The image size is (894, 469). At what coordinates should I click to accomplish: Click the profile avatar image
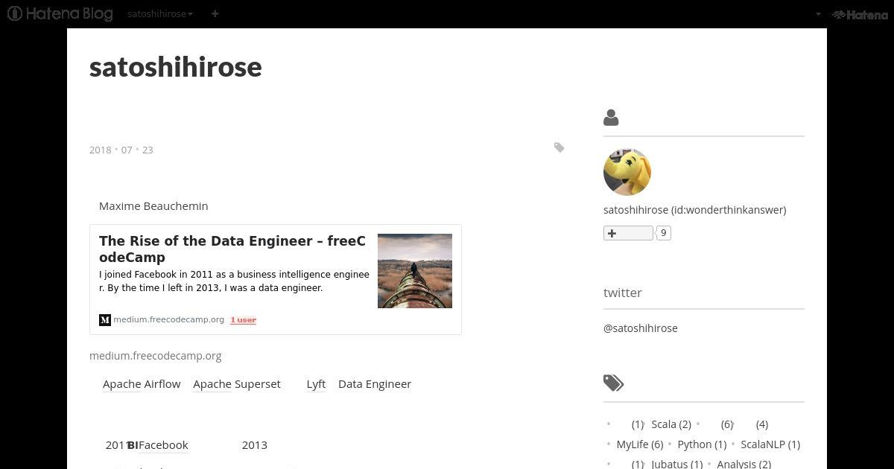pyautogui.click(x=627, y=172)
